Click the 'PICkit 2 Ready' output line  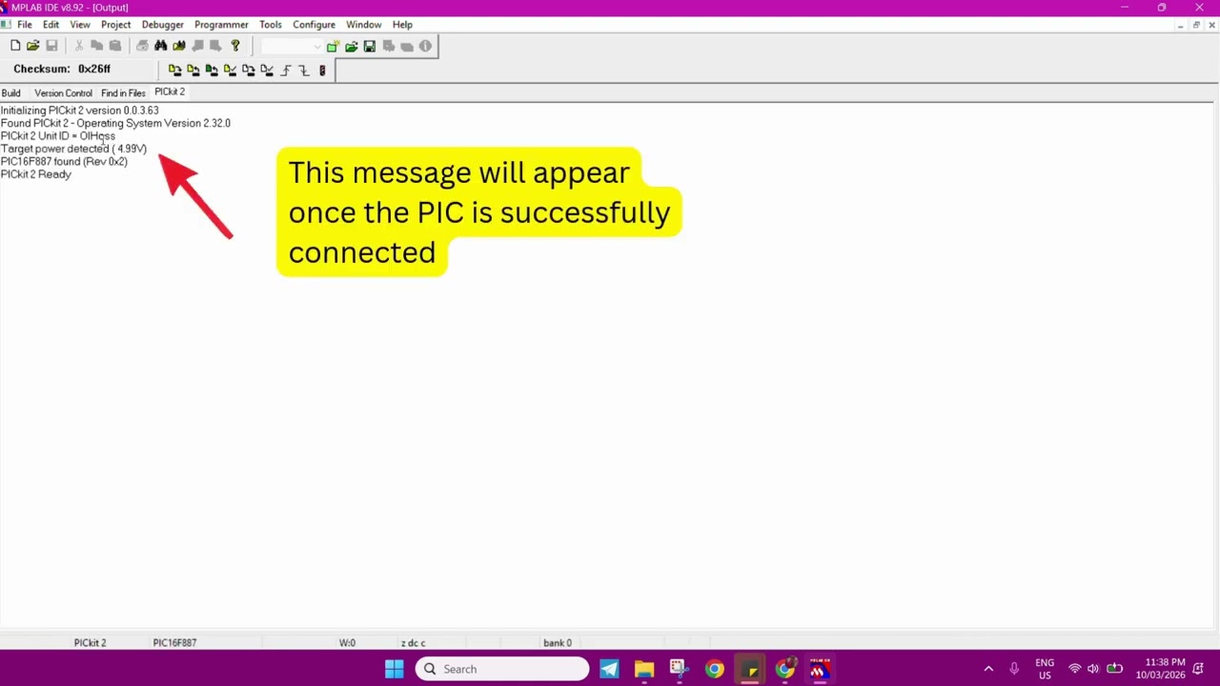pos(36,174)
